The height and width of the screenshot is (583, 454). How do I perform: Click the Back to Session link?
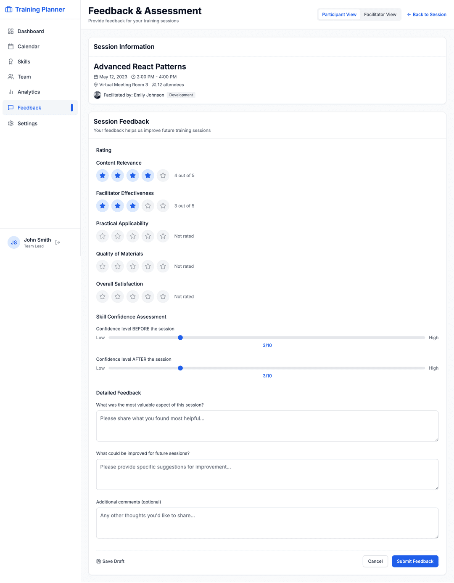pos(427,14)
